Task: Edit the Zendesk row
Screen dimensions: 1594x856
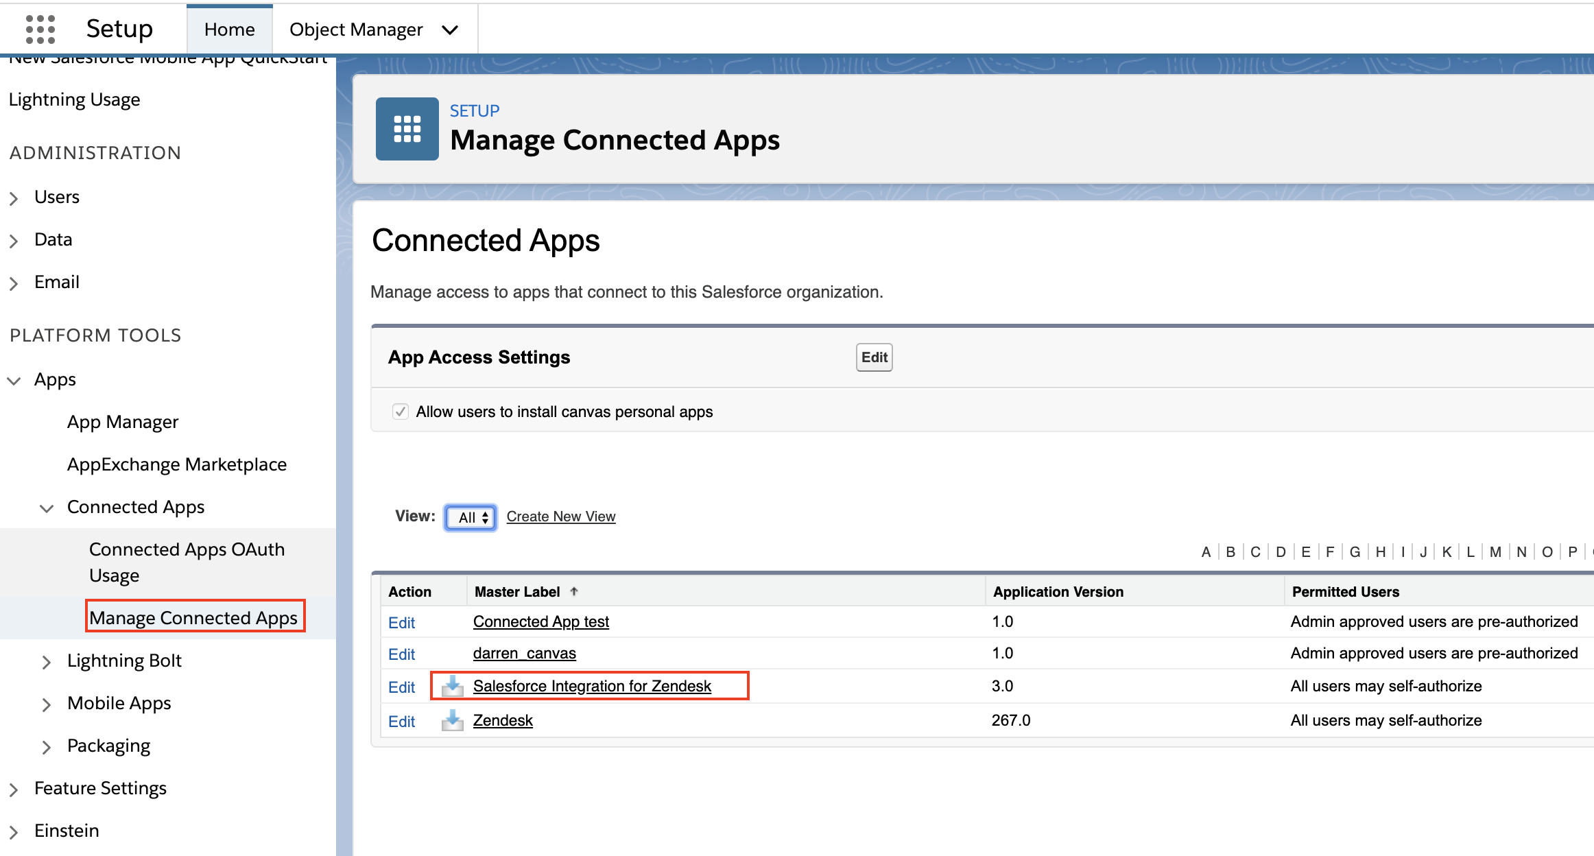Action: click(x=401, y=721)
